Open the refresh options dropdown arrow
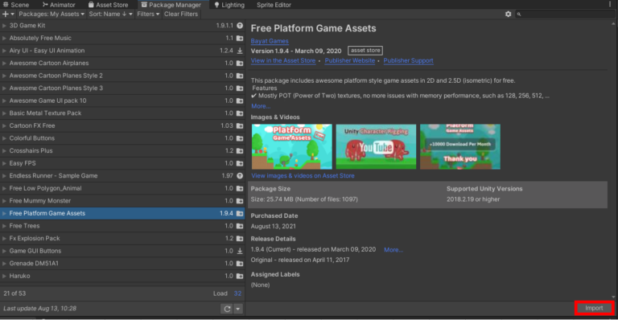 click(237, 309)
